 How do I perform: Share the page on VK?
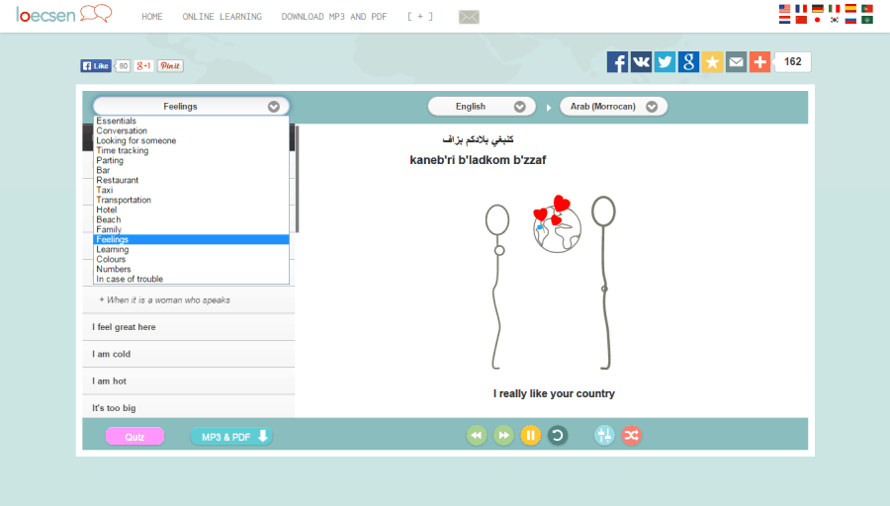point(641,62)
